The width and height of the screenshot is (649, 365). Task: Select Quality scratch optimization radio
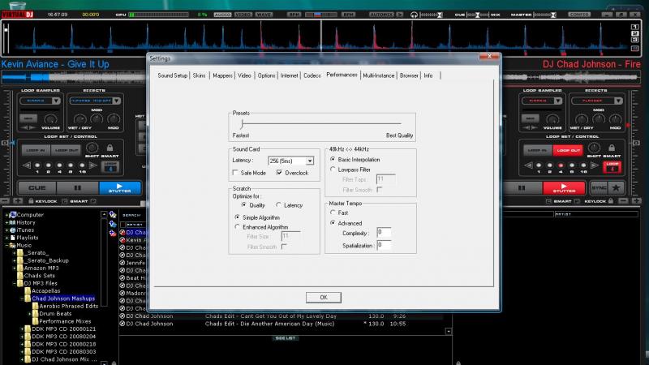244,205
